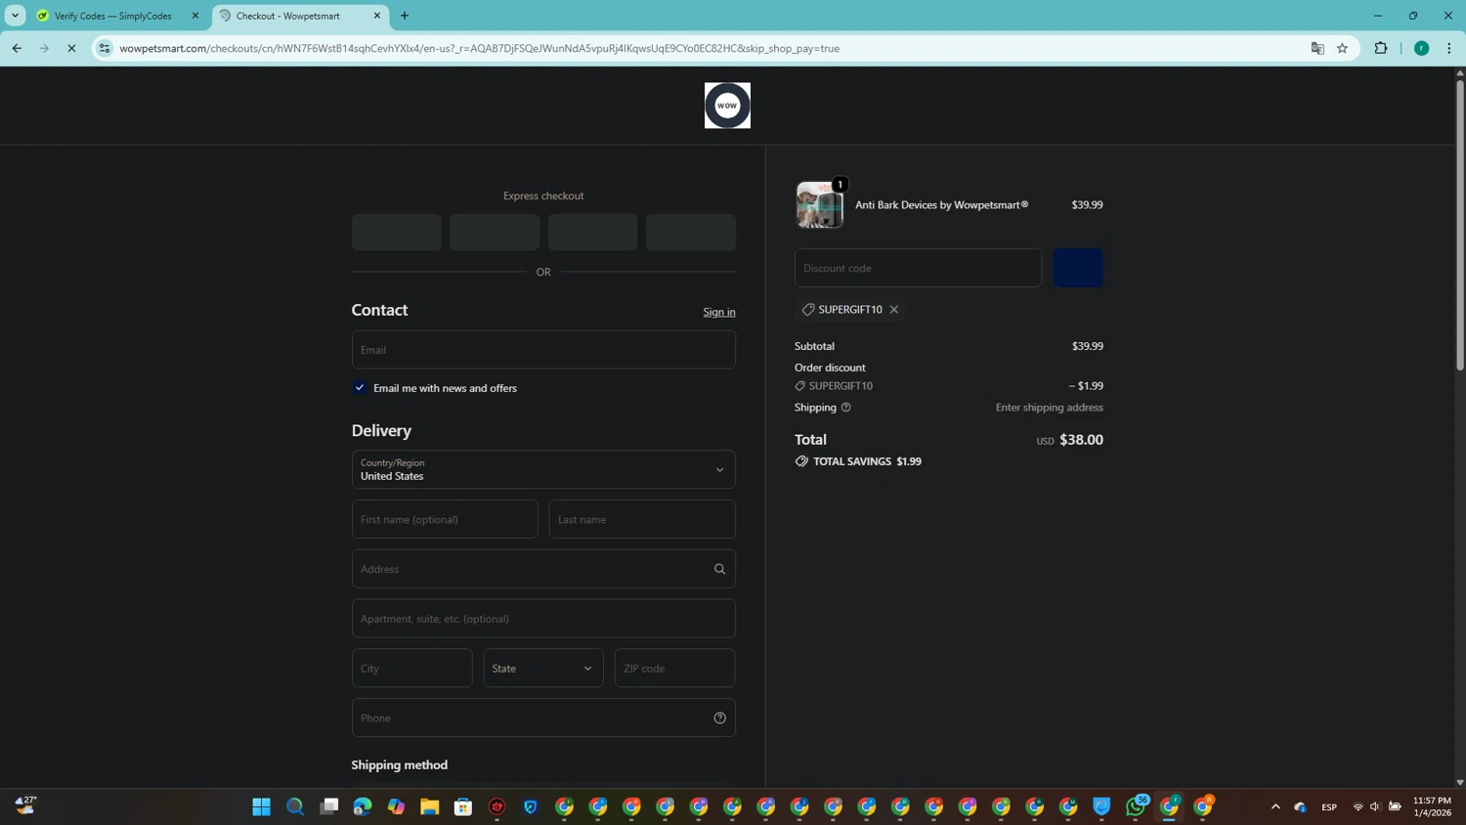This screenshot has height=825, width=1466.
Task: Open Microsoft Edge from the taskbar
Action: [x=363, y=807]
